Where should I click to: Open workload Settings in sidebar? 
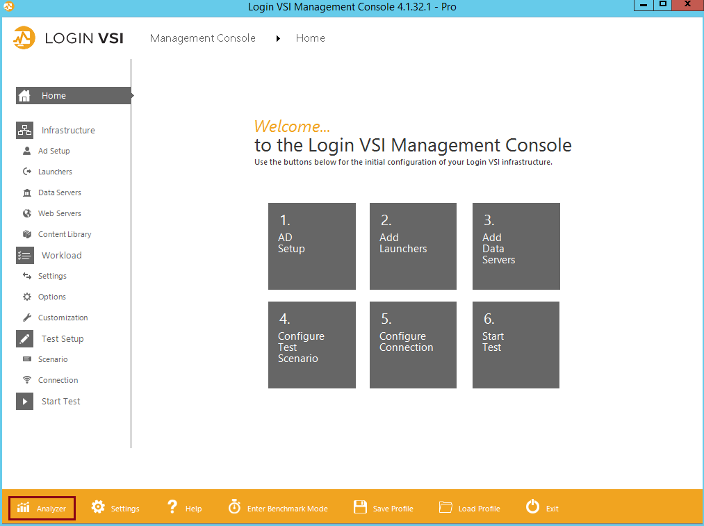[52, 276]
